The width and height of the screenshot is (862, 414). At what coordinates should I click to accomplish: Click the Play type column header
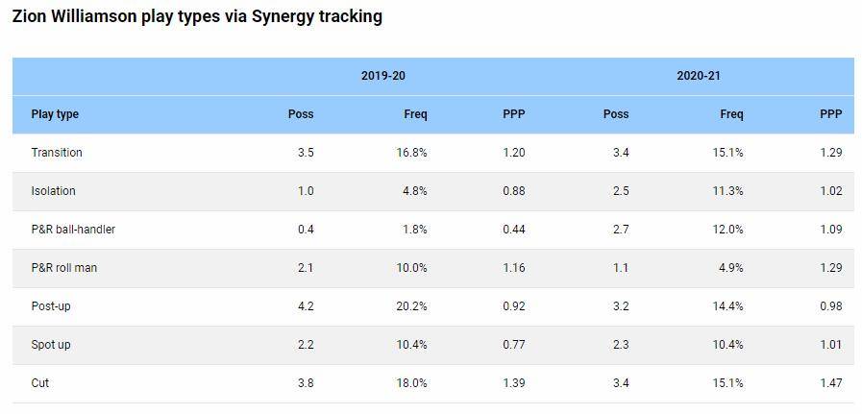tap(55, 114)
